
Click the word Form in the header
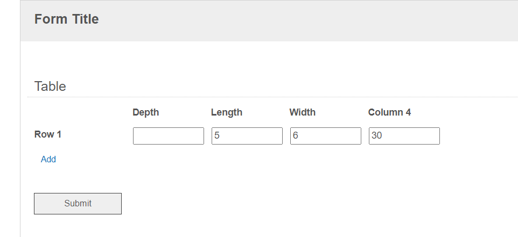coord(51,19)
